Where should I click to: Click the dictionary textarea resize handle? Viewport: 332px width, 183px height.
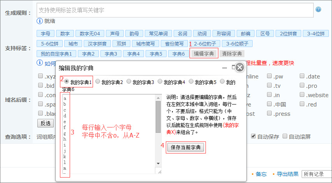(x=159, y=171)
